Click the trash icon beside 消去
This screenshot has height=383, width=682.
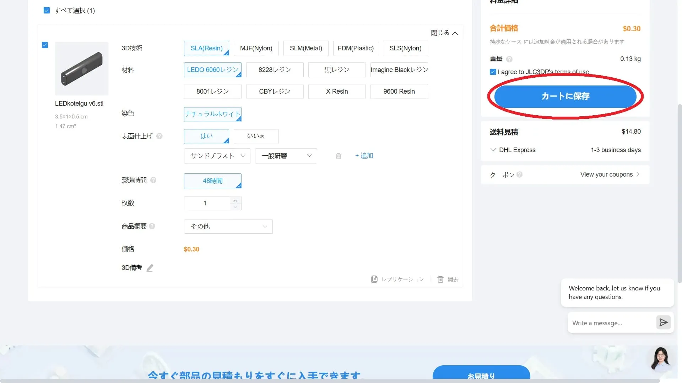440,279
